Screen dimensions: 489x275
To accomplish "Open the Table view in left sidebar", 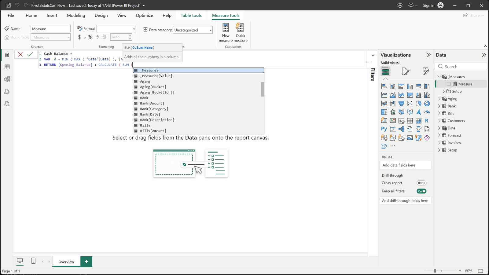I will 7,67.
